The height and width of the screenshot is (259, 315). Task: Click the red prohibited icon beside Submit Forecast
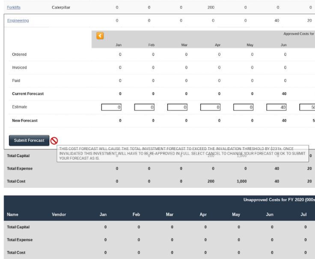click(54, 141)
